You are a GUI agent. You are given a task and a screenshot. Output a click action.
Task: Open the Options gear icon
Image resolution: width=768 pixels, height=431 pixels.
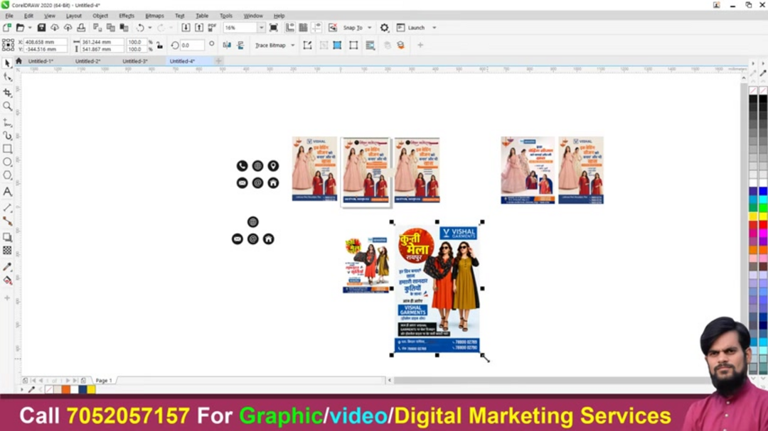[x=384, y=28]
